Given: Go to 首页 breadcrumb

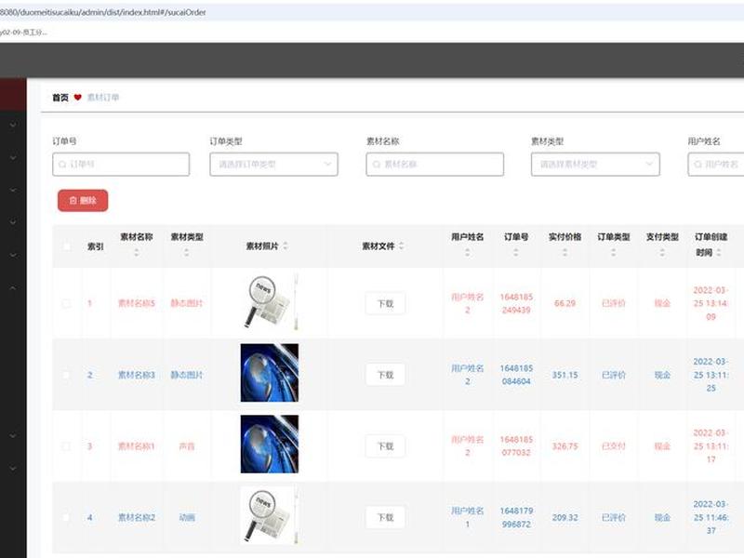Looking at the screenshot, I should coord(60,98).
